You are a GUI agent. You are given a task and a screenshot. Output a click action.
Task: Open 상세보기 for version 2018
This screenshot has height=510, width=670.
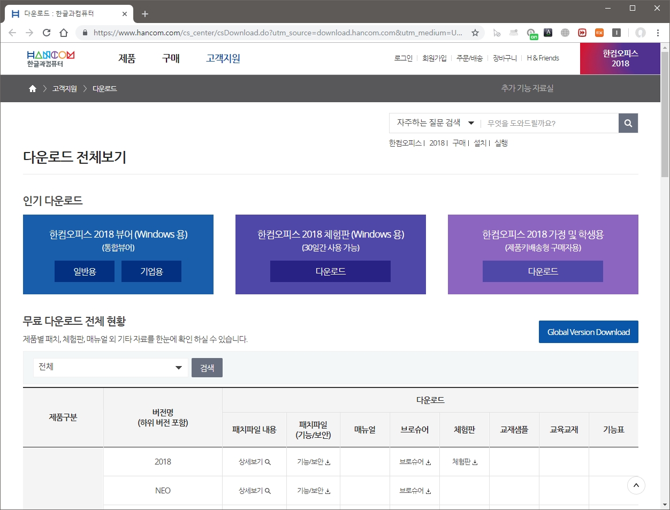tap(254, 462)
